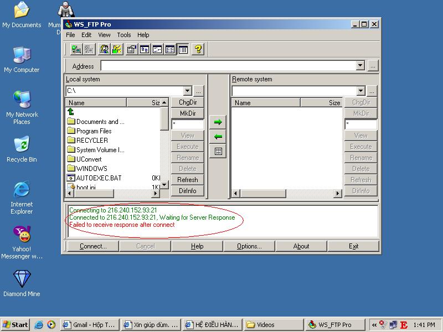
Task: Select the boot.ini file
Action: [x=81, y=186]
